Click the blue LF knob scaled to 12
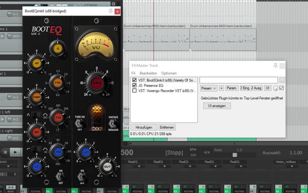Image resolution: width=308 pixels, height=193 pixels. coord(37,166)
